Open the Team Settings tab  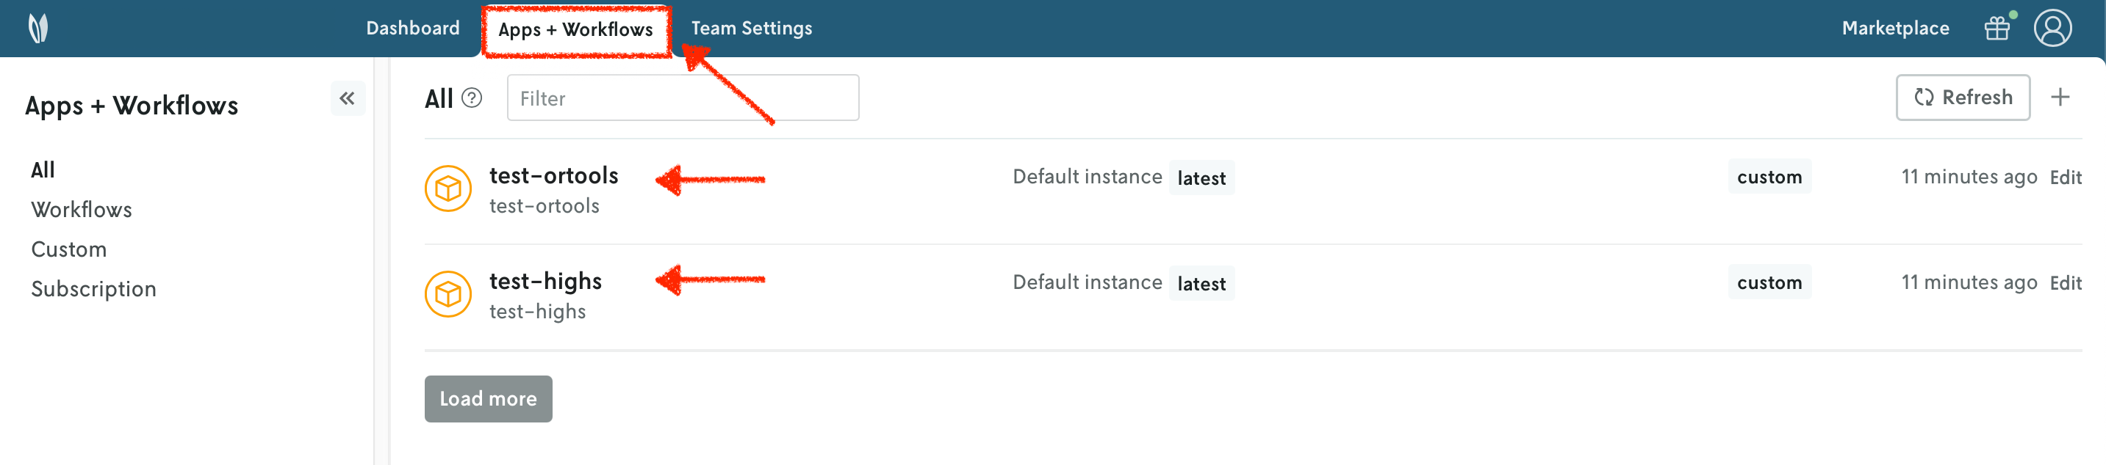click(x=751, y=29)
